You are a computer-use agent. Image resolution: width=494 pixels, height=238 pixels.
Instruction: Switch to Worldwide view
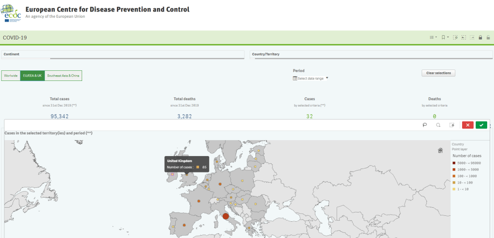pos(11,76)
